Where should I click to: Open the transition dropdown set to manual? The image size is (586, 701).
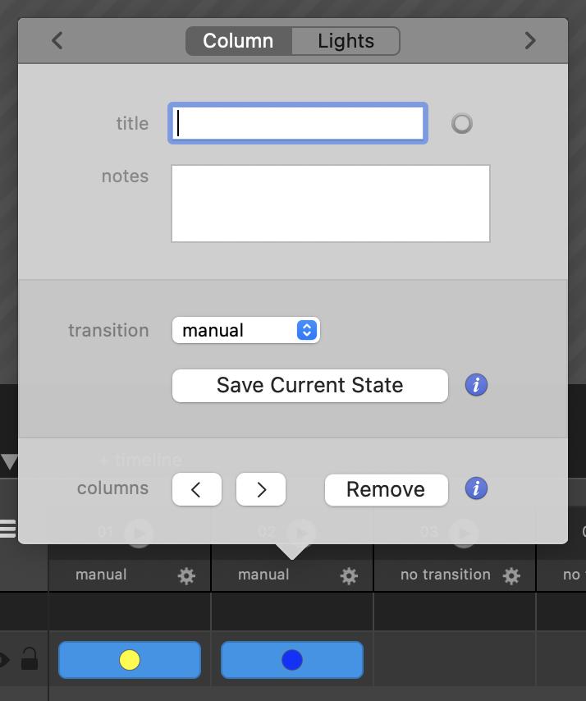tap(245, 330)
